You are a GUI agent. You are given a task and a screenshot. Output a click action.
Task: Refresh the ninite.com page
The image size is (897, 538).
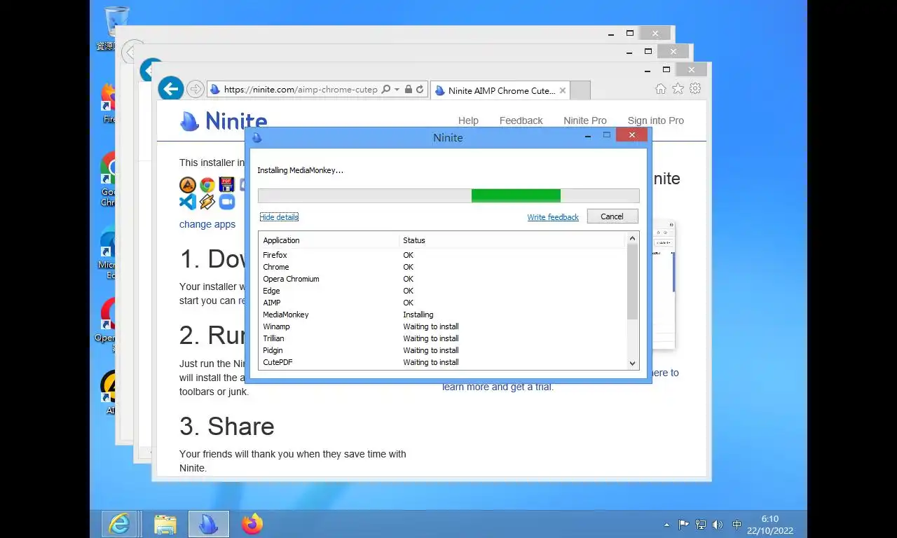pyautogui.click(x=420, y=90)
